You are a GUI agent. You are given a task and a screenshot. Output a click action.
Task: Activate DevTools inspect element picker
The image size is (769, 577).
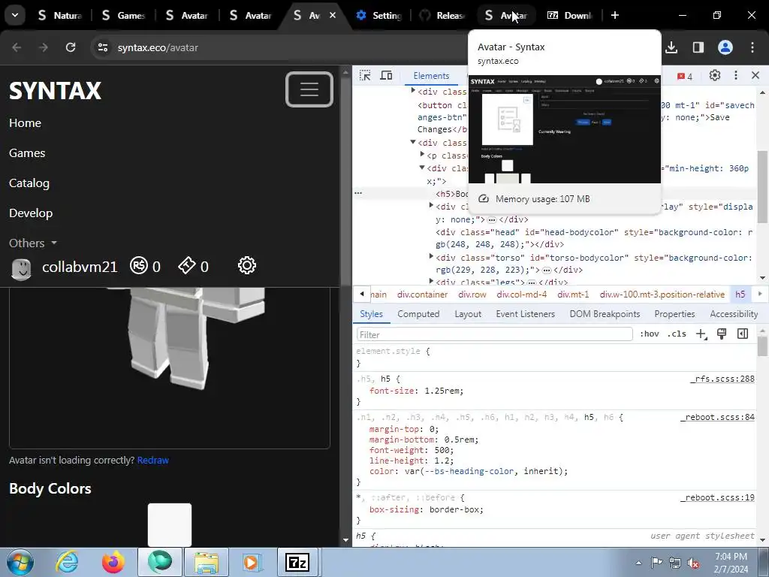(365, 76)
